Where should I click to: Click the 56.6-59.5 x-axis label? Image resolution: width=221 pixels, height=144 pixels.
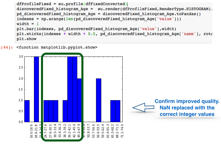coord(98,131)
